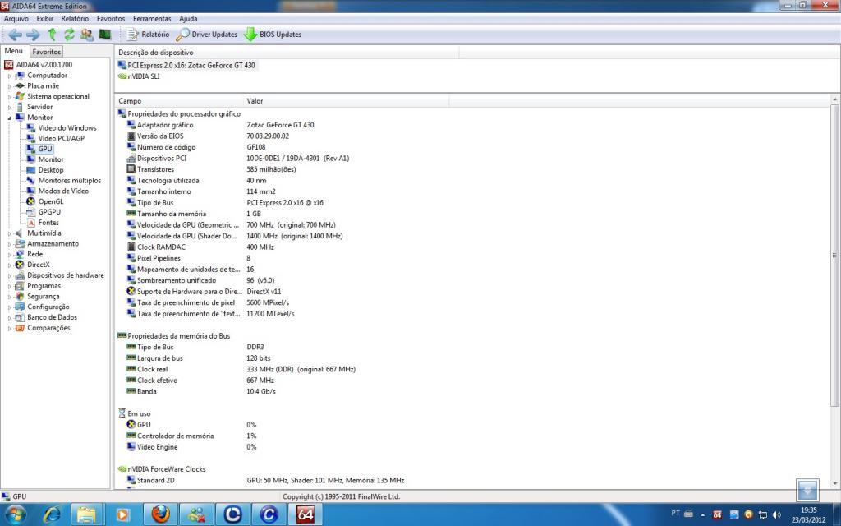Click the two-people icon in the toolbar

[87, 35]
